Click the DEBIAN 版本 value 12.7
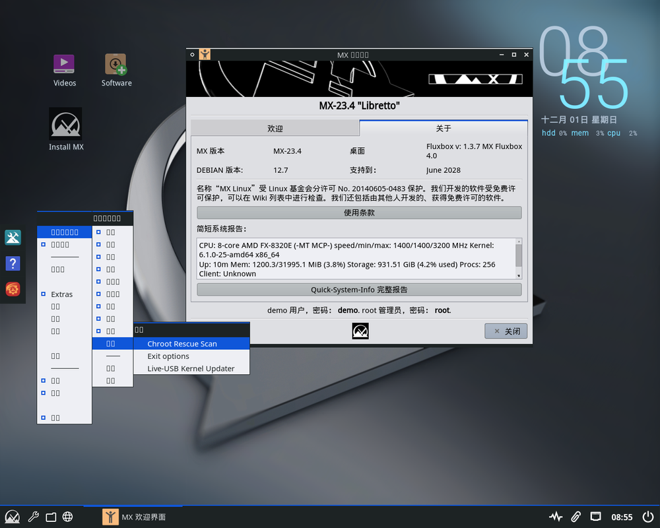 [x=280, y=170]
